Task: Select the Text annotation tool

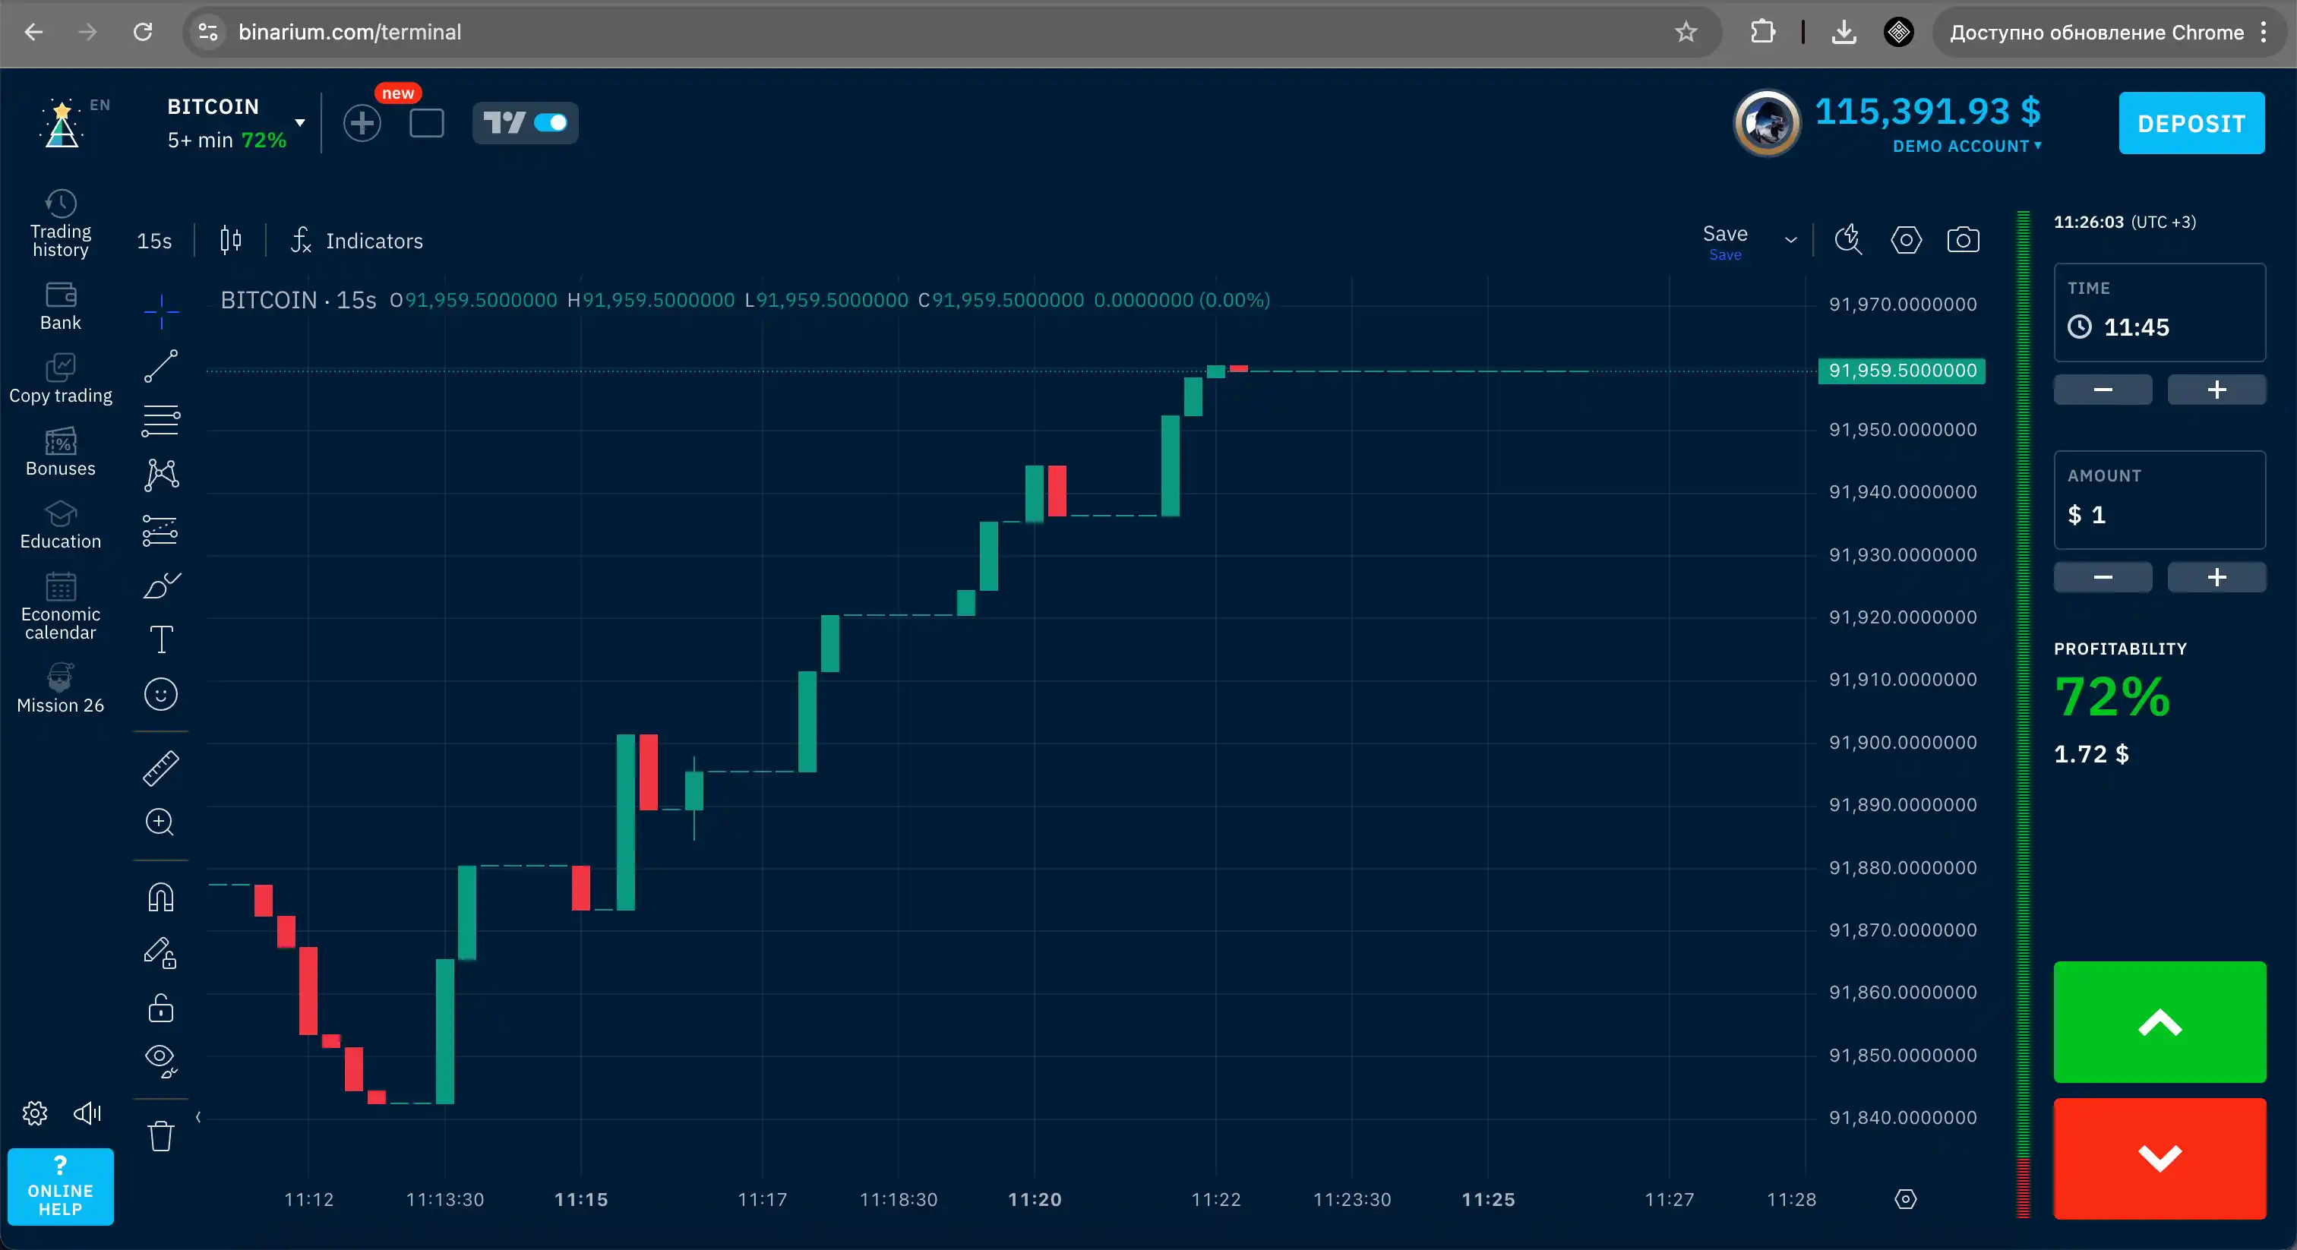Action: click(x=161, y=639)
